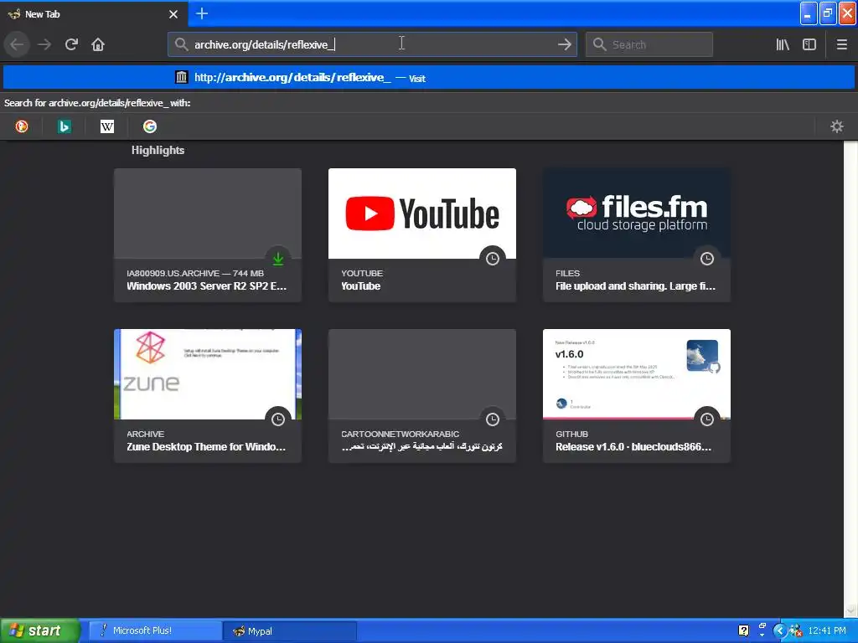Image resolution: width=858 pixels, height=643 pixels.
Task: Click the history clock badge on YouTube tile
Action: 493,259
